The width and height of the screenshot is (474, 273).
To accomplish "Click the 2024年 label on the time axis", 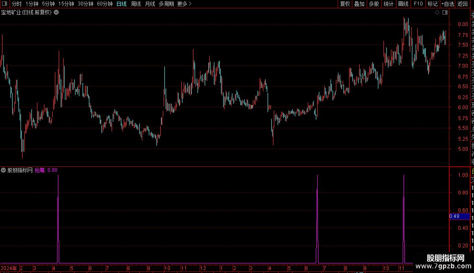I will pos(9,268).
